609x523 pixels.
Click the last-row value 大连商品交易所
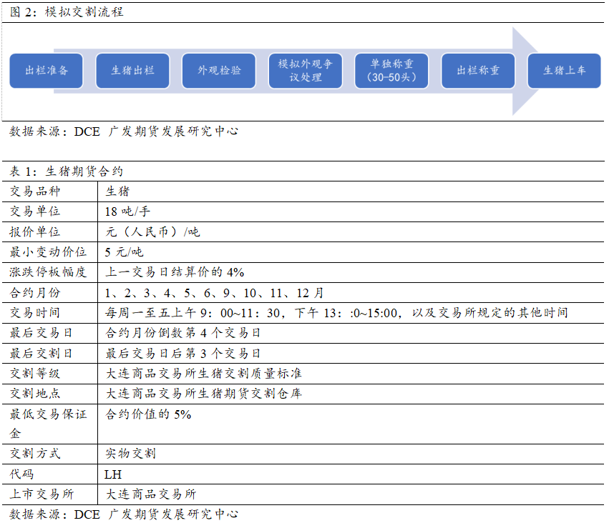point(151,494)
